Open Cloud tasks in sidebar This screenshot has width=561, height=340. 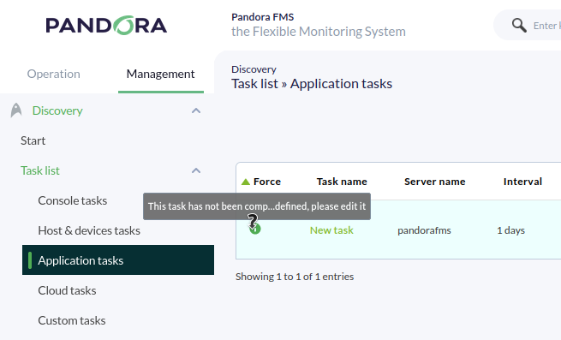[68, 290]
